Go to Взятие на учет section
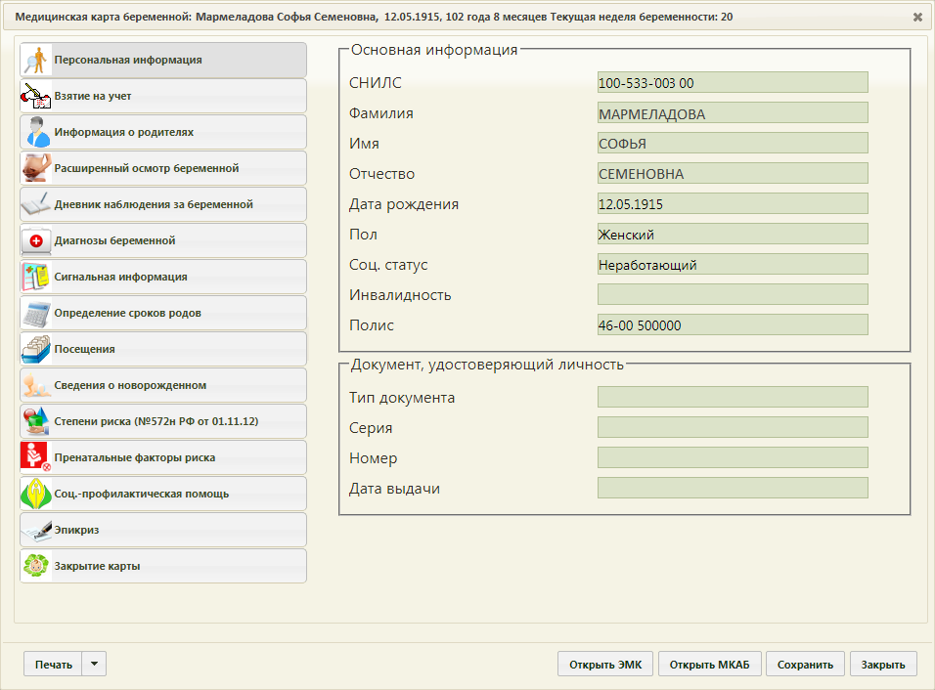935x690 pixels. point(163,96)
